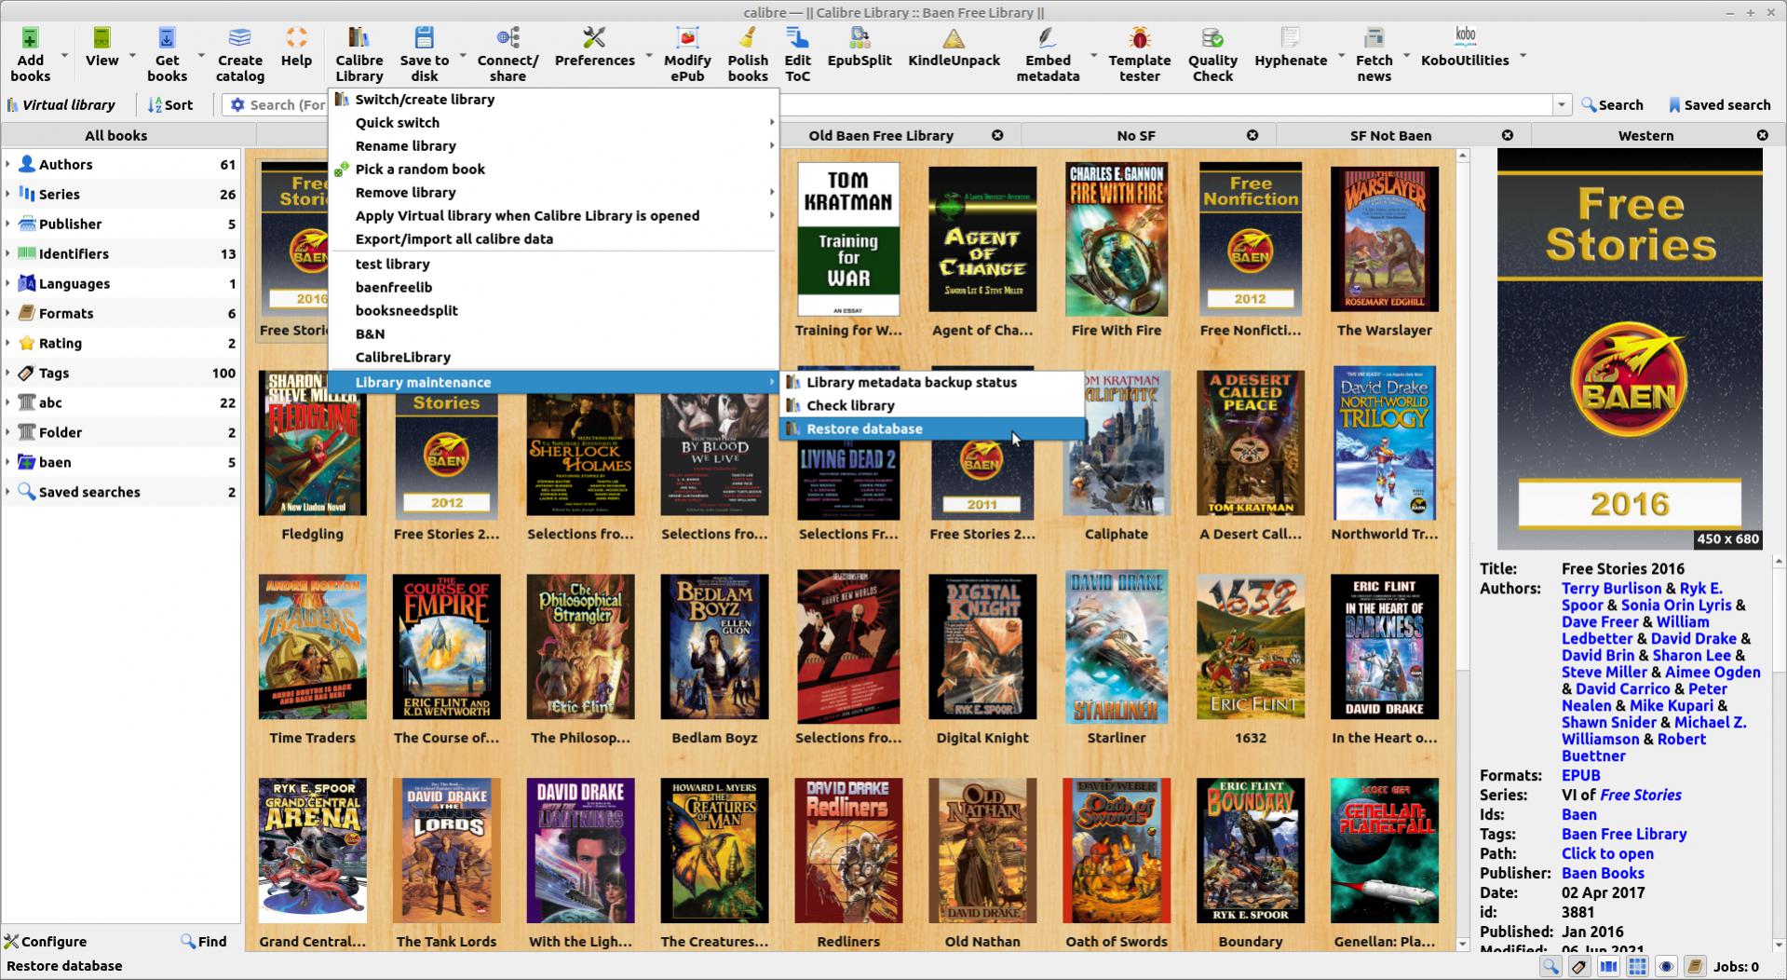Open the Terry Burlison author link

tap(1611, 589)
